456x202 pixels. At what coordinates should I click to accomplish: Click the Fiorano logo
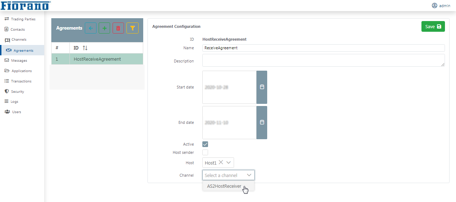[25, 5]
